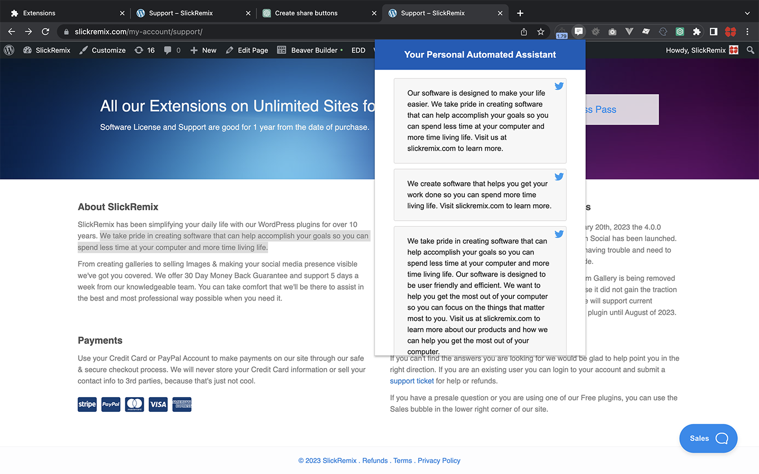Click the gear-shaped extension icon
759x474 pixels.
click(x=596, y=32)
